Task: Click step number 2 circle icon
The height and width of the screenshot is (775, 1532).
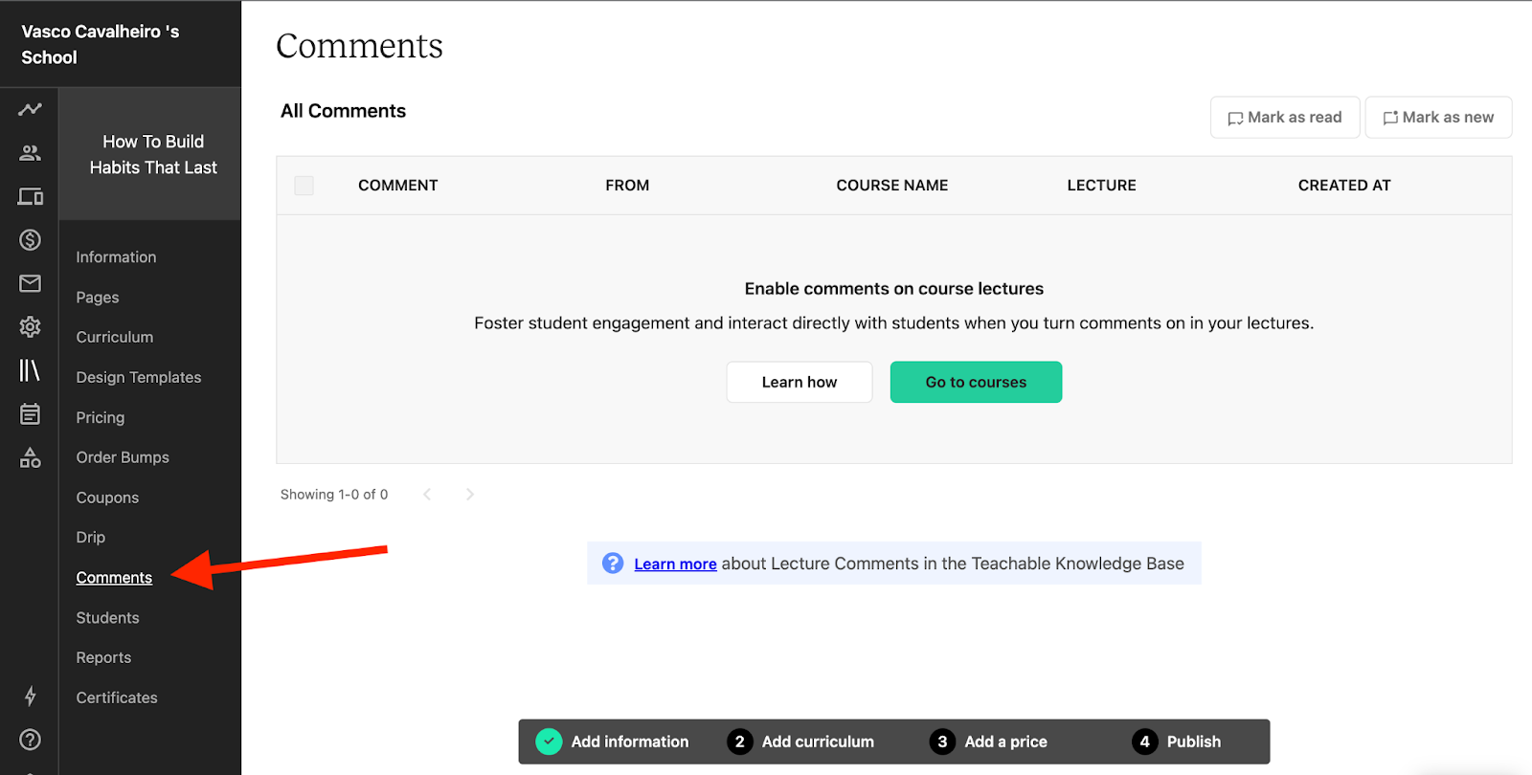Action: pos(739,742)
